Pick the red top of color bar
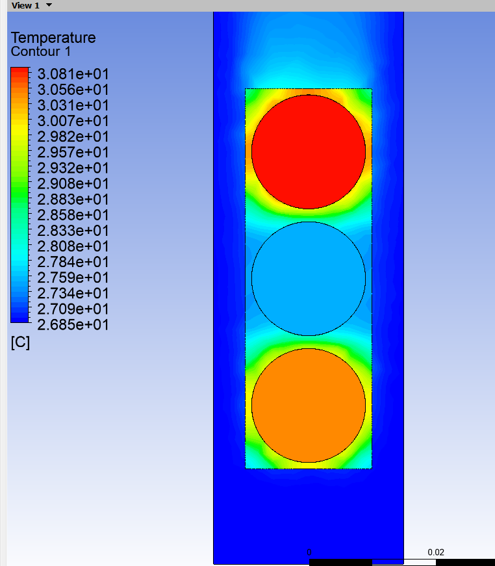The image size is (495, 566). point(19,73)
